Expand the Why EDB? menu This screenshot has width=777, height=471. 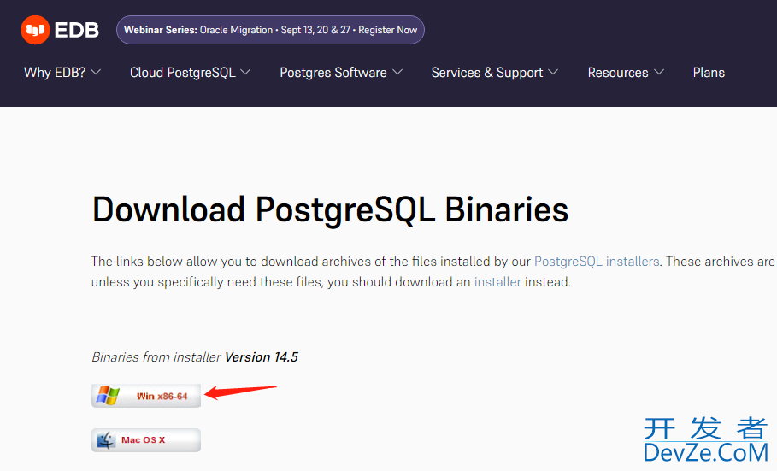pos(62,73)
